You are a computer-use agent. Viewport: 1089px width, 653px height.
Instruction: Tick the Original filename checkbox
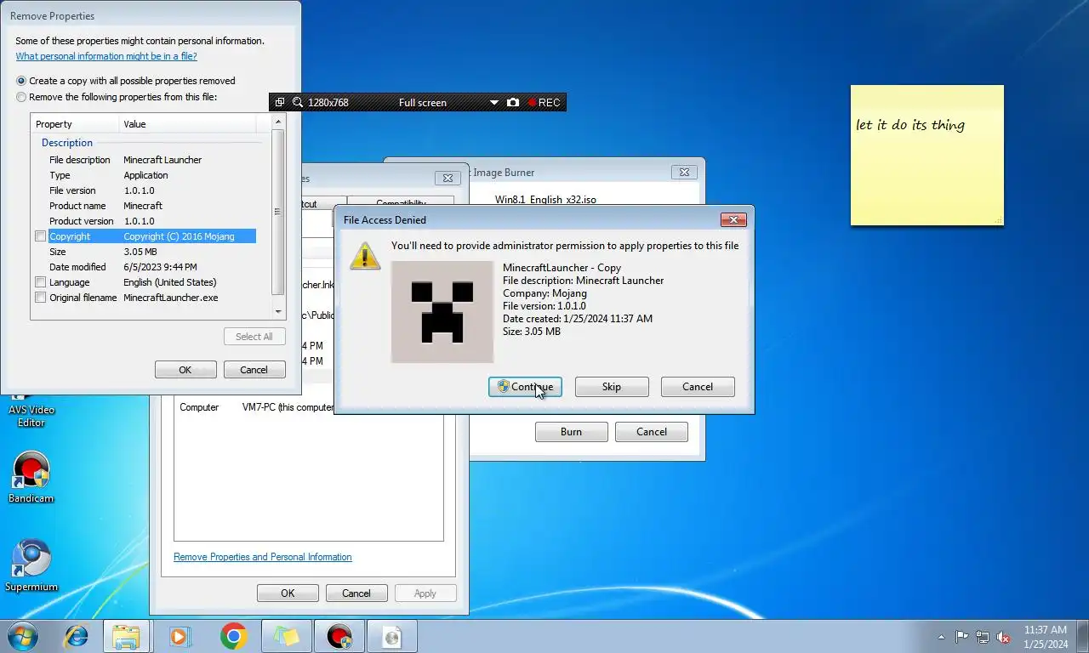[40, 298]
